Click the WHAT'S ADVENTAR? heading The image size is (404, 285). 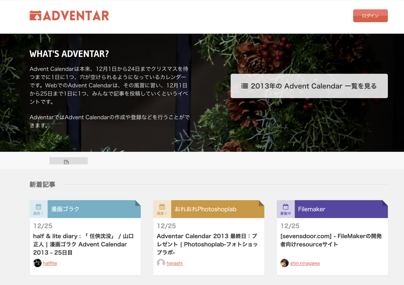(x=69, y=54)
